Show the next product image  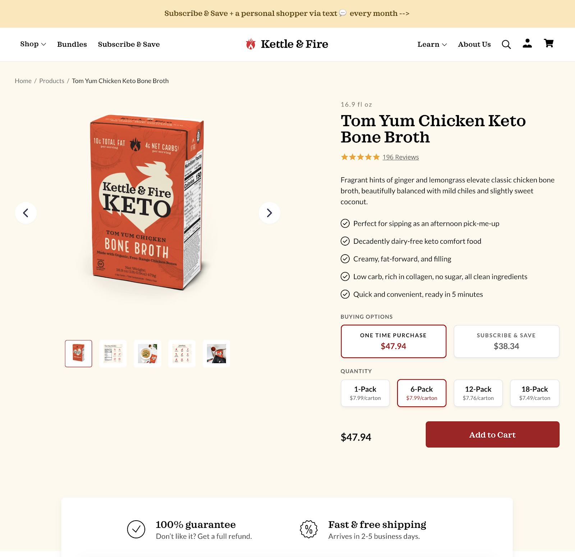tap(269, 213)
